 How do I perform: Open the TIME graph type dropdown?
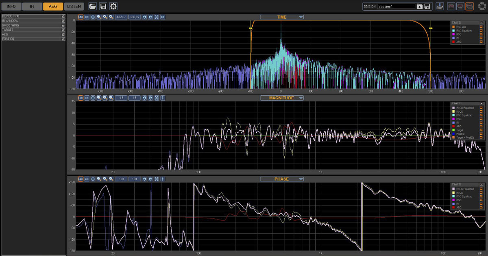coord(282,17)
